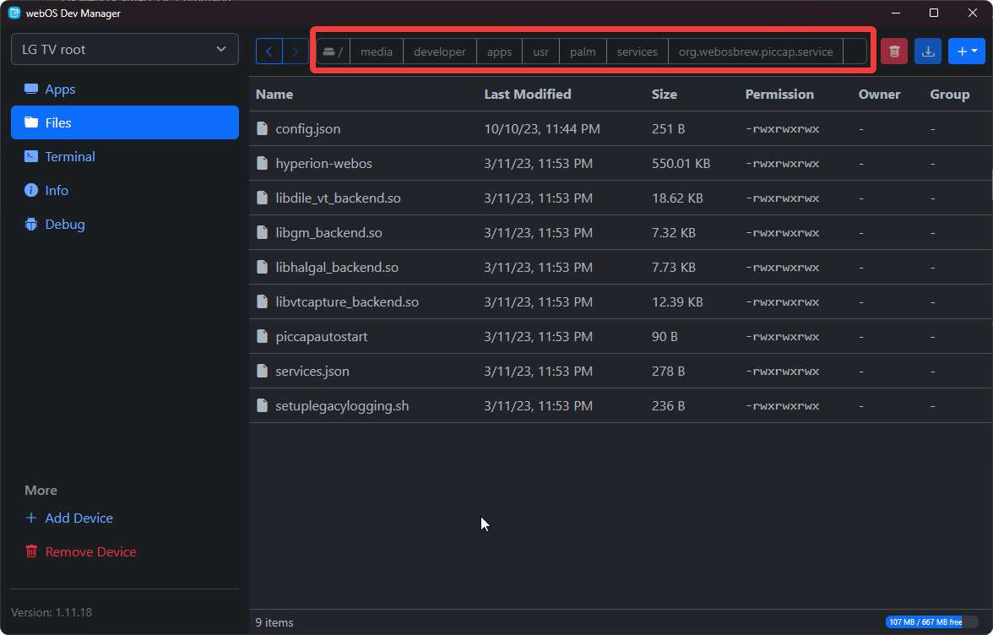Click the storage usage bar showing free space
This screenshot has height=635, width=993.
929,621
